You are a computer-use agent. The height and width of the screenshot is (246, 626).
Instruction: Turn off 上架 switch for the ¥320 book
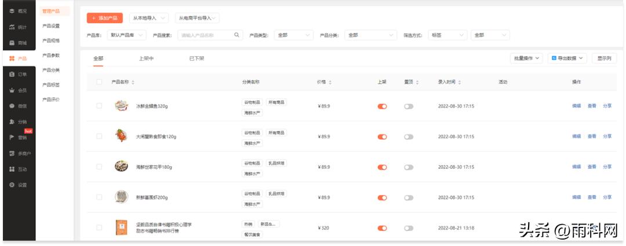coord(382,228)
